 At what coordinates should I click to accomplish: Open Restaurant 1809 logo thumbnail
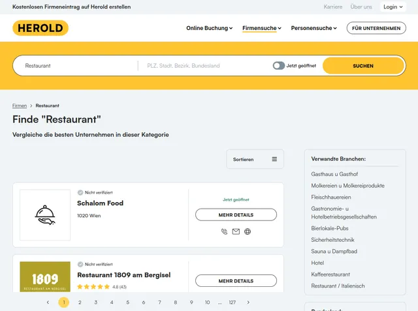45,276
